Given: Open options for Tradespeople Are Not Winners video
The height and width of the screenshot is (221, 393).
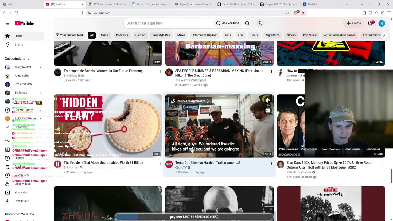Looking at the screenshot, I should (x=160, y=72).
